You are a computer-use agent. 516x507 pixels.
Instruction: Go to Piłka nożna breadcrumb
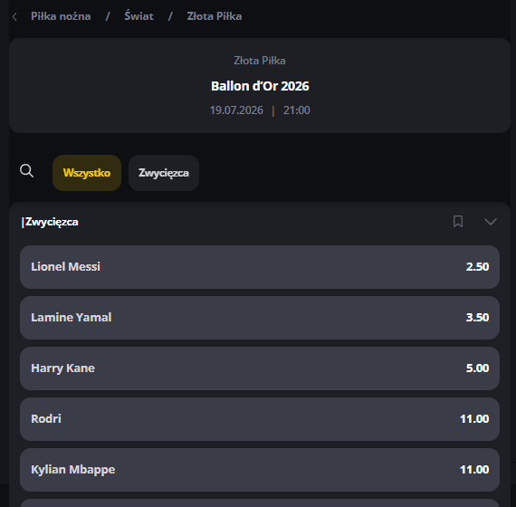click(61, 16)
